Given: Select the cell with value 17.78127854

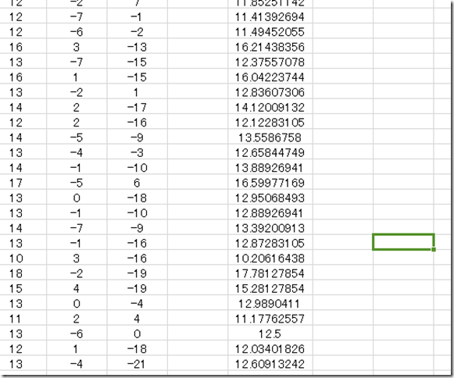Looking at the screenshot, I should click(x=270, y=273).
